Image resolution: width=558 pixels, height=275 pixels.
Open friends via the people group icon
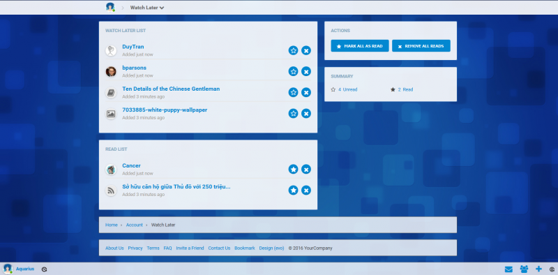pyautogui.click(x=524, y=269)
